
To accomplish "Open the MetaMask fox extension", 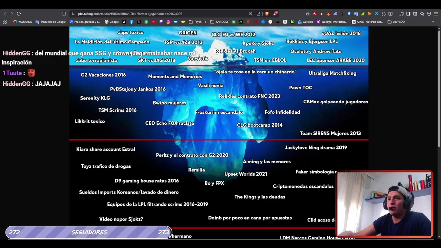I will click(x=328, y=14).
